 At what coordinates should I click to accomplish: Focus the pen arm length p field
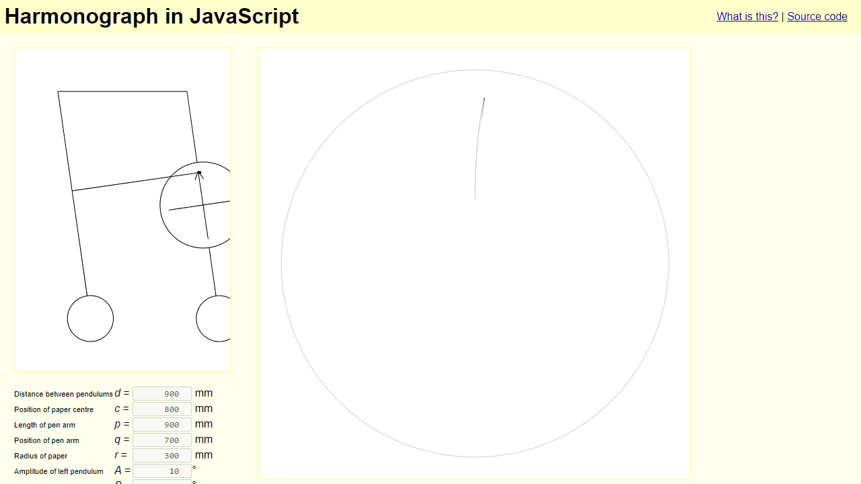point(162,425)
